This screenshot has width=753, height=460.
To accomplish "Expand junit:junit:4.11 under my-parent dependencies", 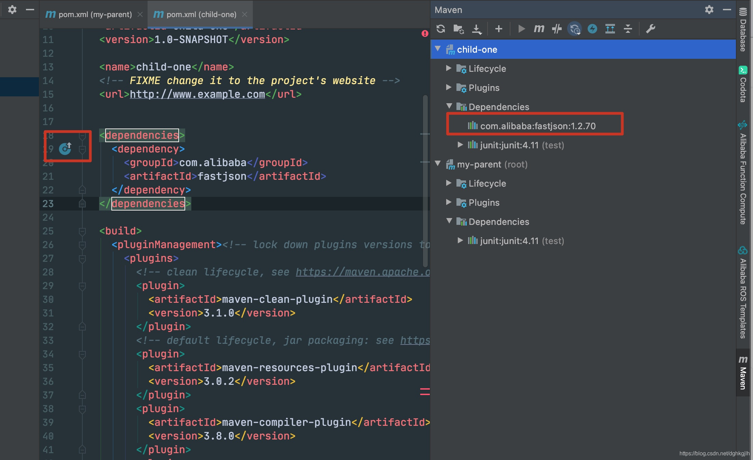I will (460, 241).
